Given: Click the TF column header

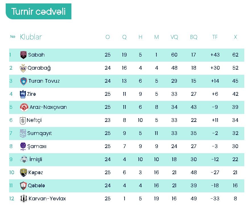Looking at the screenshot, I should pyautogui.click(x=215, y=37).
